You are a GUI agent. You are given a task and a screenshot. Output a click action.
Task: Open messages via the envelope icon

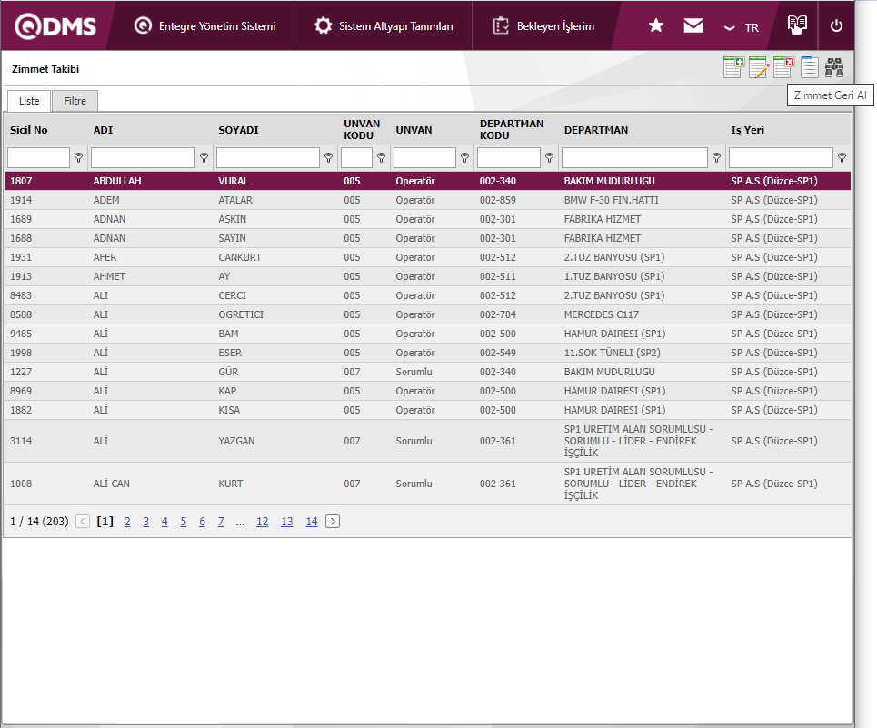tap(693, 26)
